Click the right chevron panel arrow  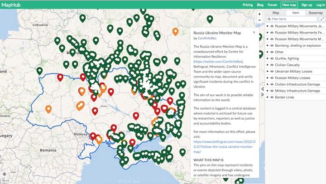263,94
